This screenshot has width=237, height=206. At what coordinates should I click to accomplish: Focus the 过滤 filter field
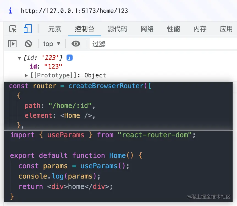pos(163,44)
